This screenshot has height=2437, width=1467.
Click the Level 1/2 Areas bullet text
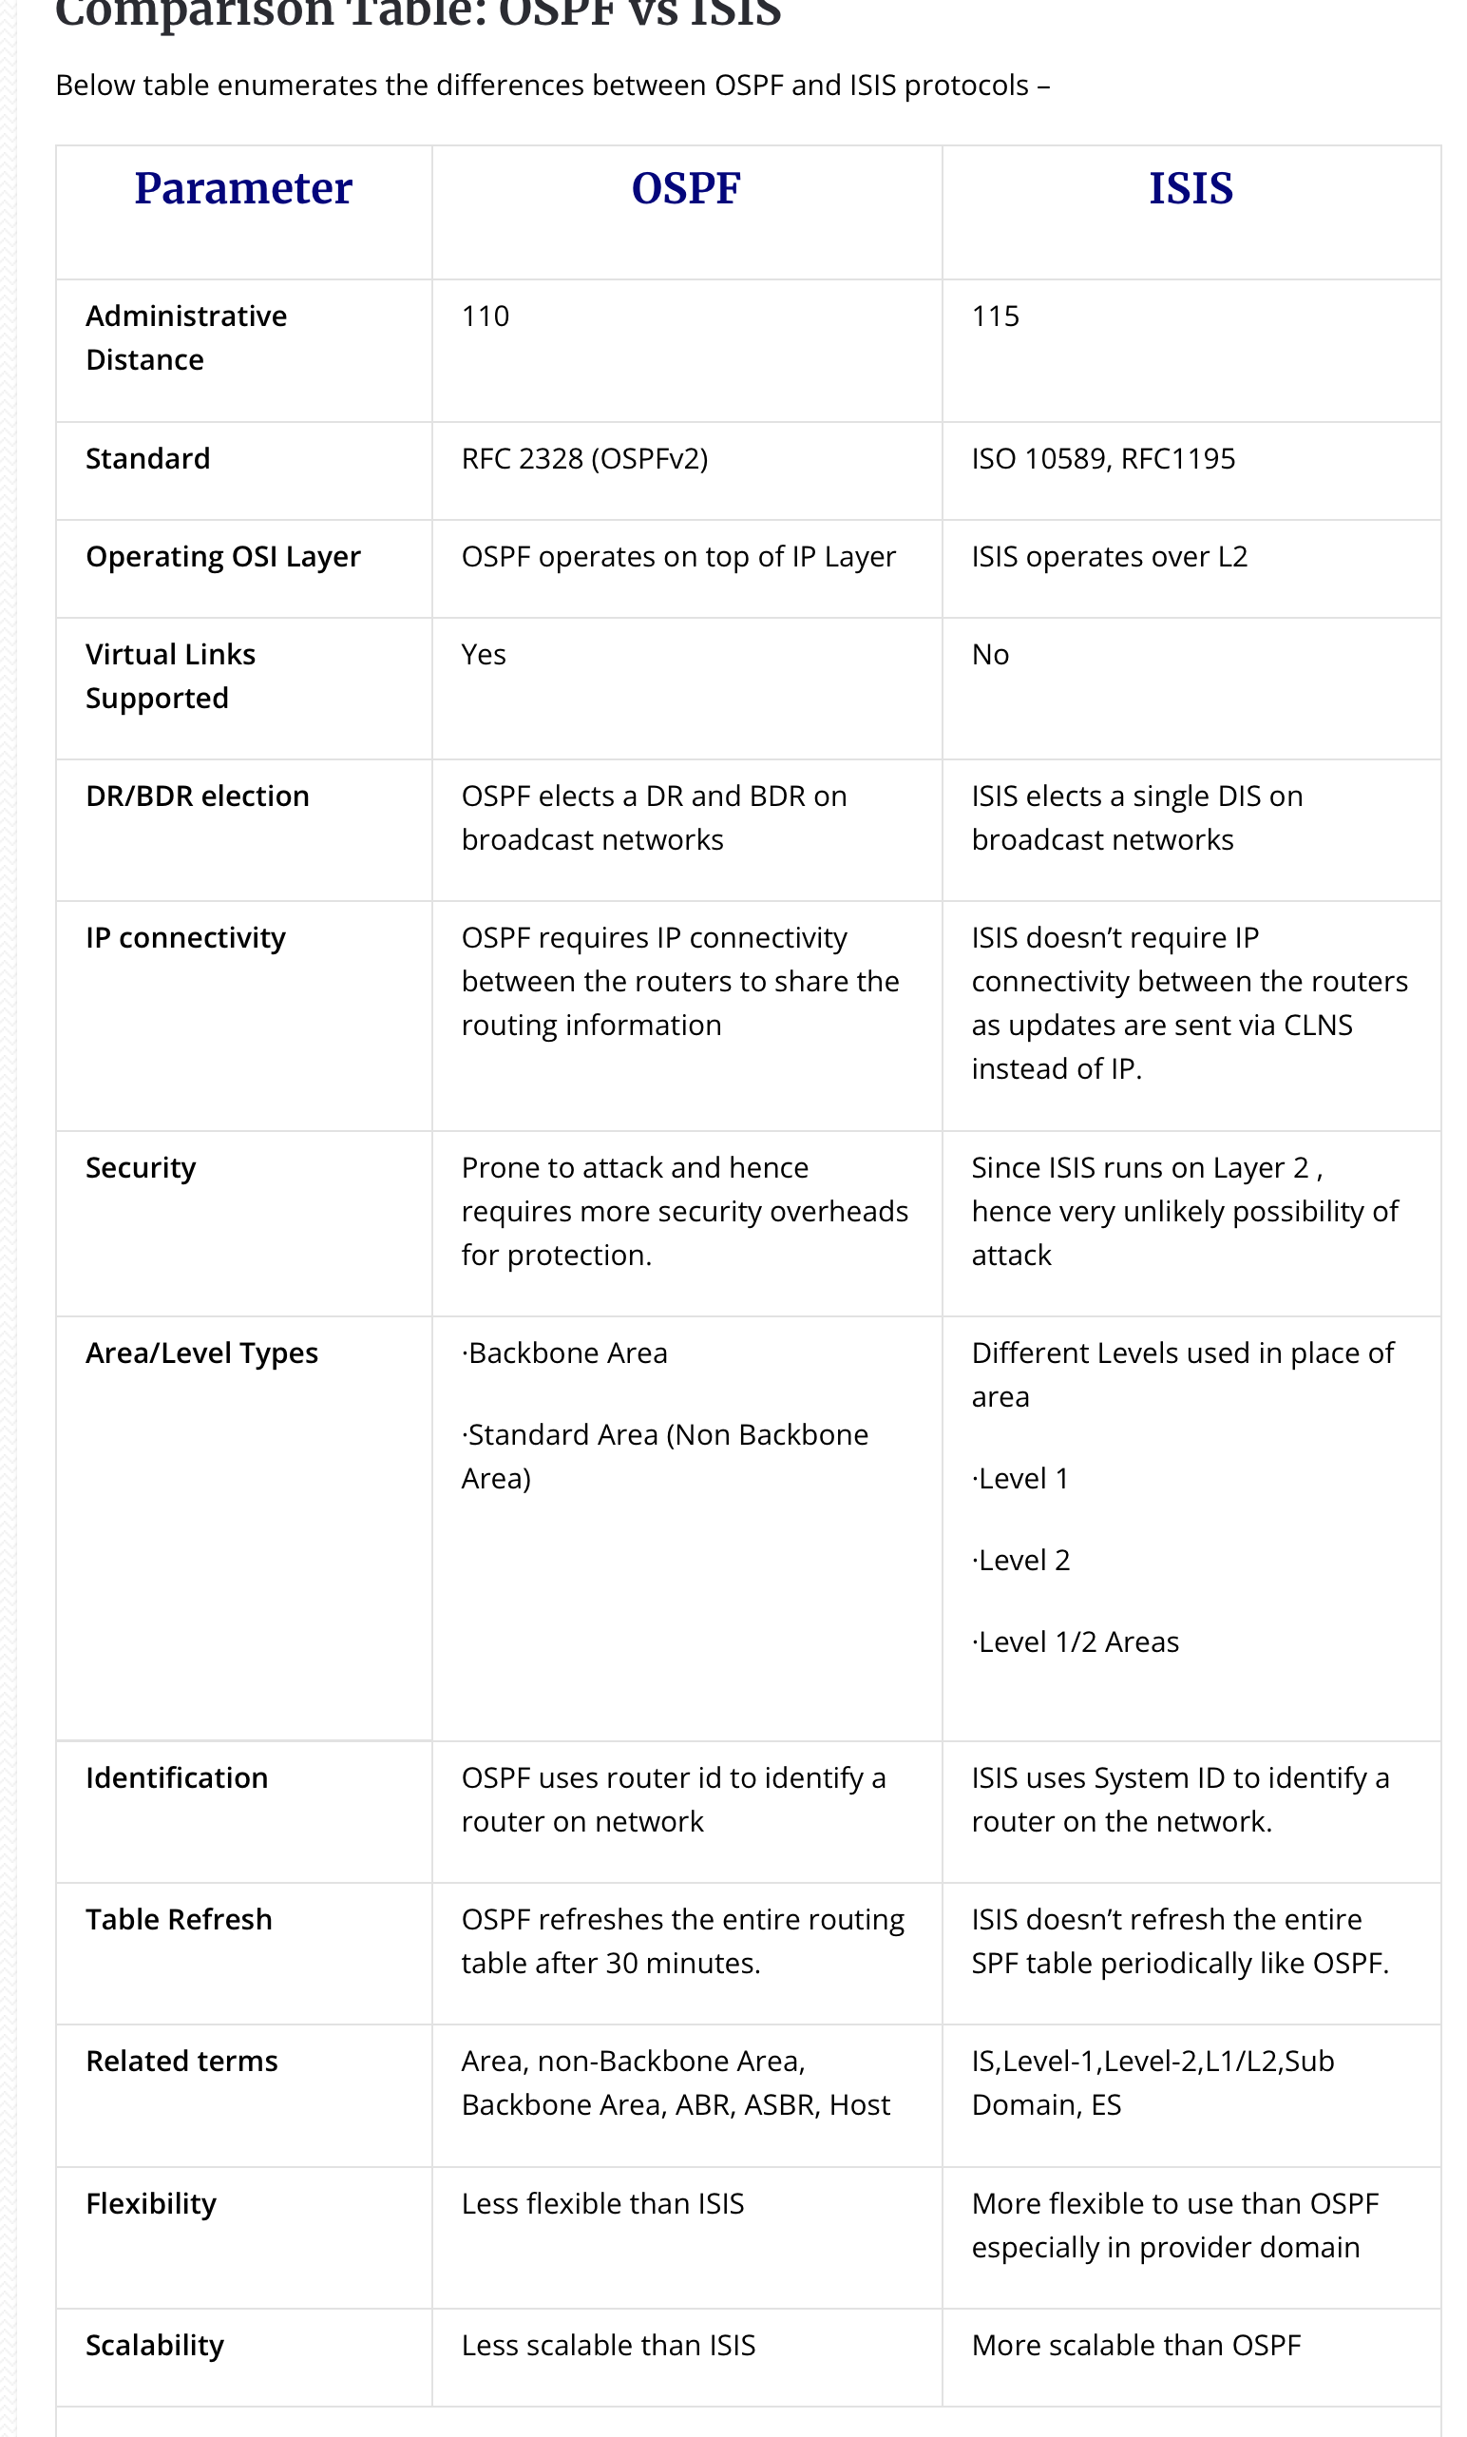pos(1076,1641)
